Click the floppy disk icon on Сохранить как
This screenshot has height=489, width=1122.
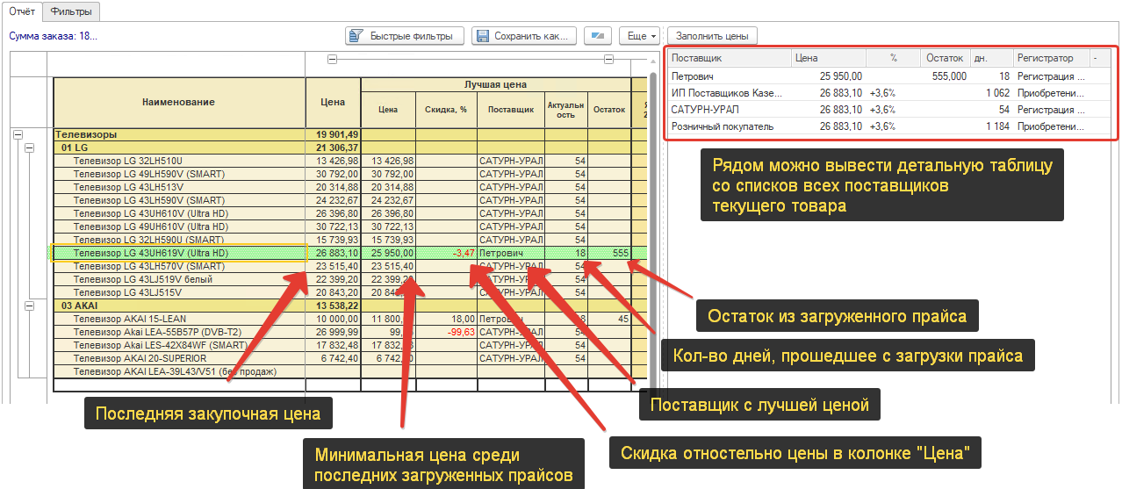point(482,36)
